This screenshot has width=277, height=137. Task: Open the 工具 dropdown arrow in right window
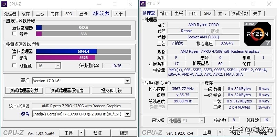(220, 133)
